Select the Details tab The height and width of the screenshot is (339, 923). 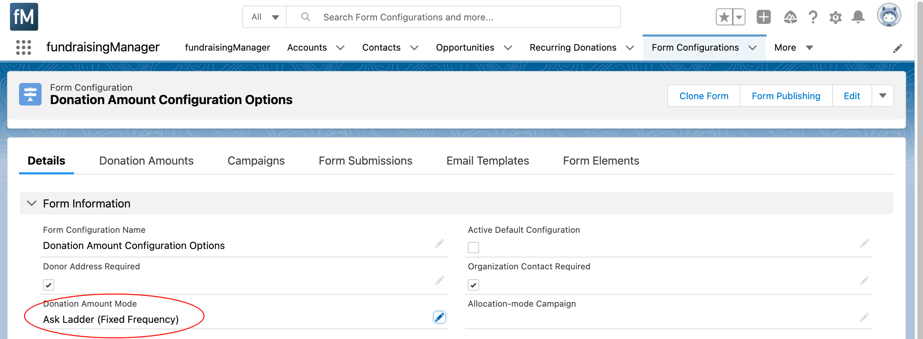tap(46, 161)
